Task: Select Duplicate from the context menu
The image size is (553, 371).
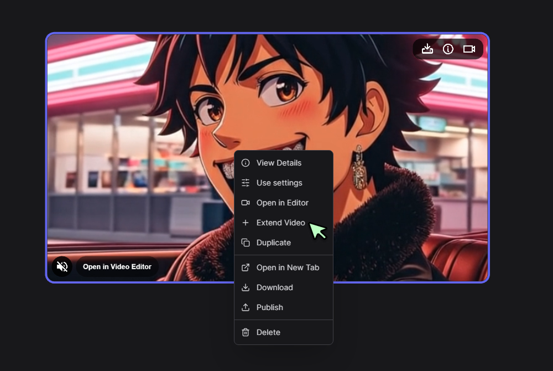Action: [274, 243]
